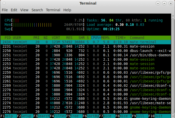The height and width of the screenshot is (118, 175).
Task: Sort by the PRI column header
Action: tap(36, 38)
